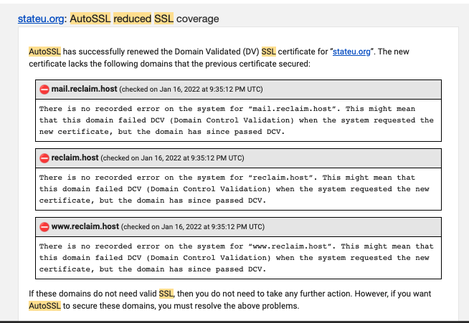The width and height of the screenshot is (469, 323).
Task: Click 'certificate lacks the following domains' line
Action: [169, 64]
